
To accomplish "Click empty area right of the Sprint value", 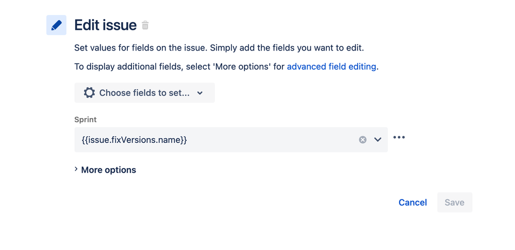I will tap(273, 140).
